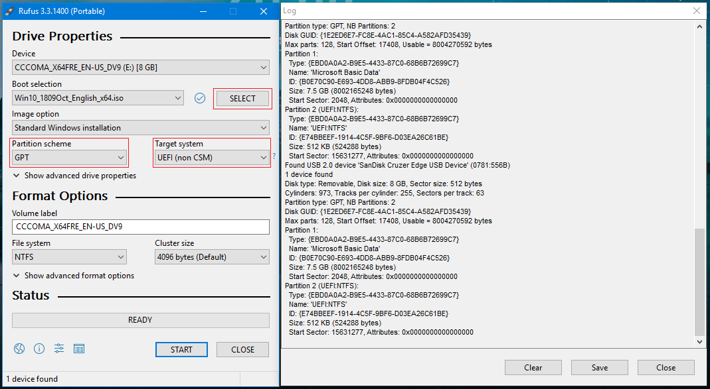Expand Show advanced drive properties

click(x=74, y=176)
